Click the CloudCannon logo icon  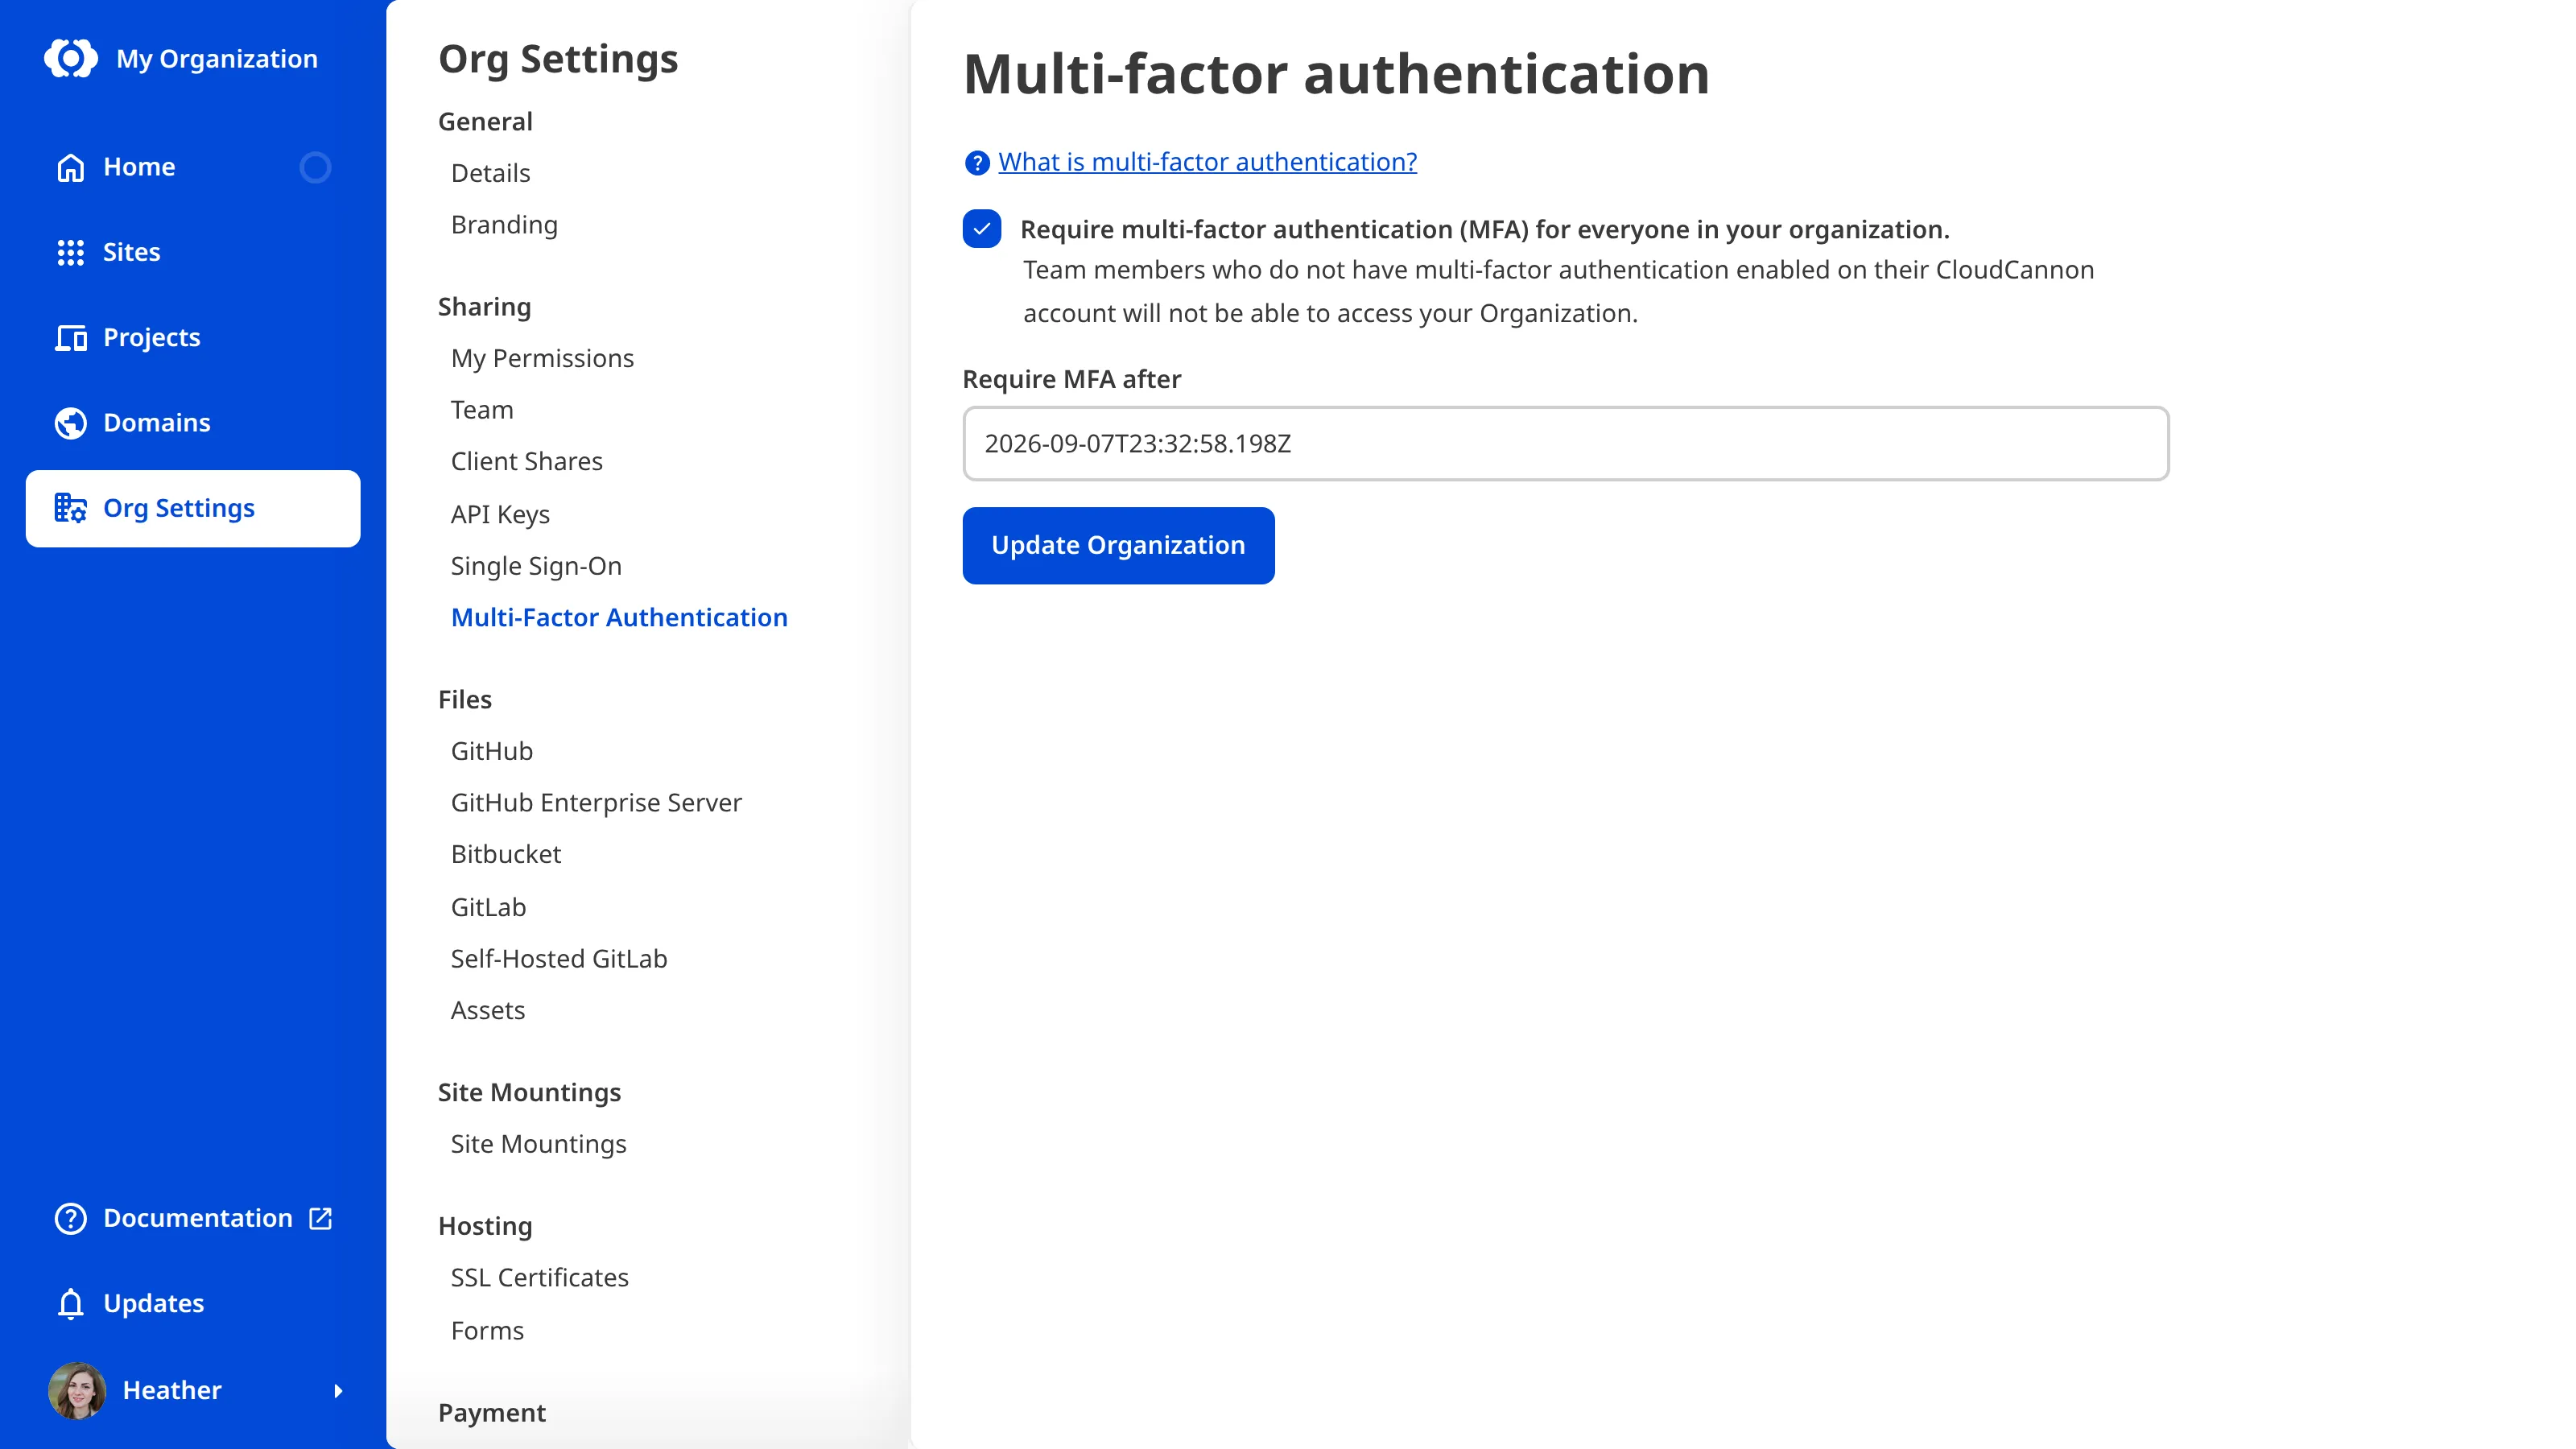point(71,58)
